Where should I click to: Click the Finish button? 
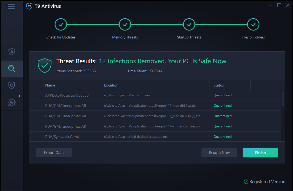(x=260, y=153)
